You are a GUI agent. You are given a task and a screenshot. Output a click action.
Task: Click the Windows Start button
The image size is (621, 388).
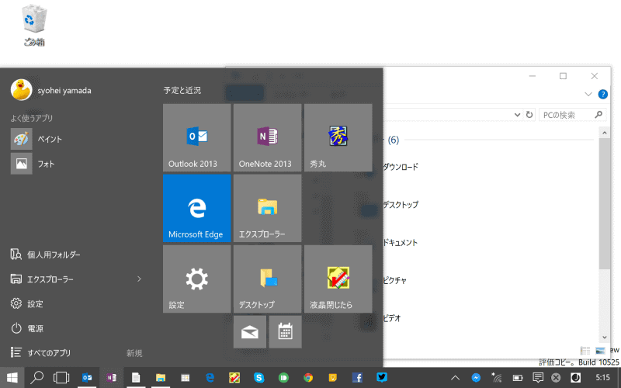coord(12,378)
